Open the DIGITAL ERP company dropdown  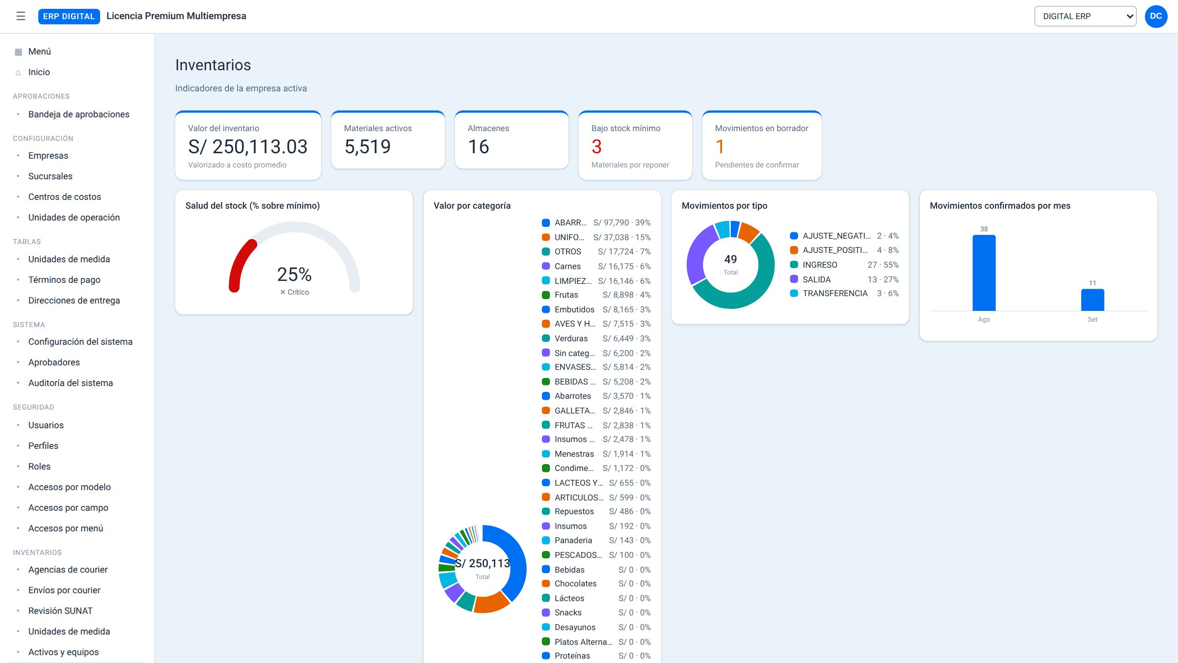point(1085,16)
